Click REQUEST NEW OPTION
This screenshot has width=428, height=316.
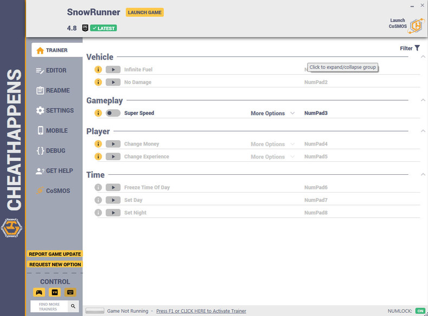pyautogui.click(x=55, y=265)
